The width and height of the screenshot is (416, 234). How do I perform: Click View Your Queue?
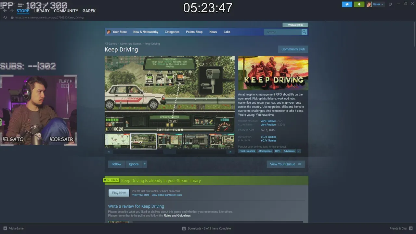click(x=286, y=164)
